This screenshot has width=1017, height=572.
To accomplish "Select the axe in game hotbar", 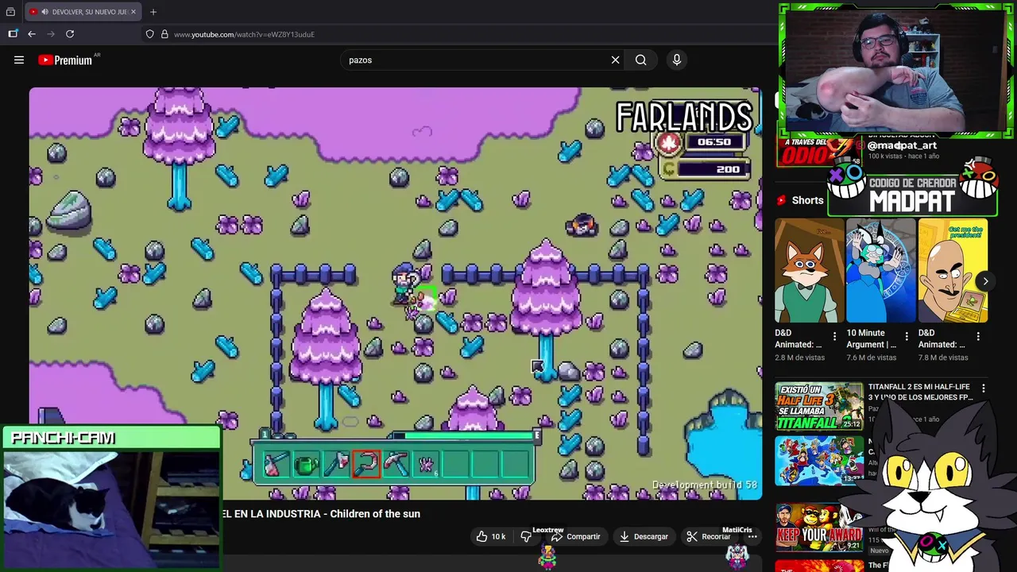I will click(336, 464).
